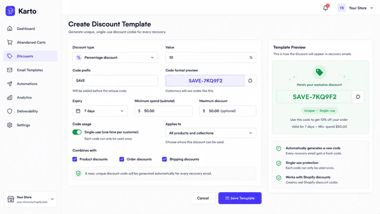Expand store switcher at sidebar bottom
380x214 pixels.
[52, 199]
